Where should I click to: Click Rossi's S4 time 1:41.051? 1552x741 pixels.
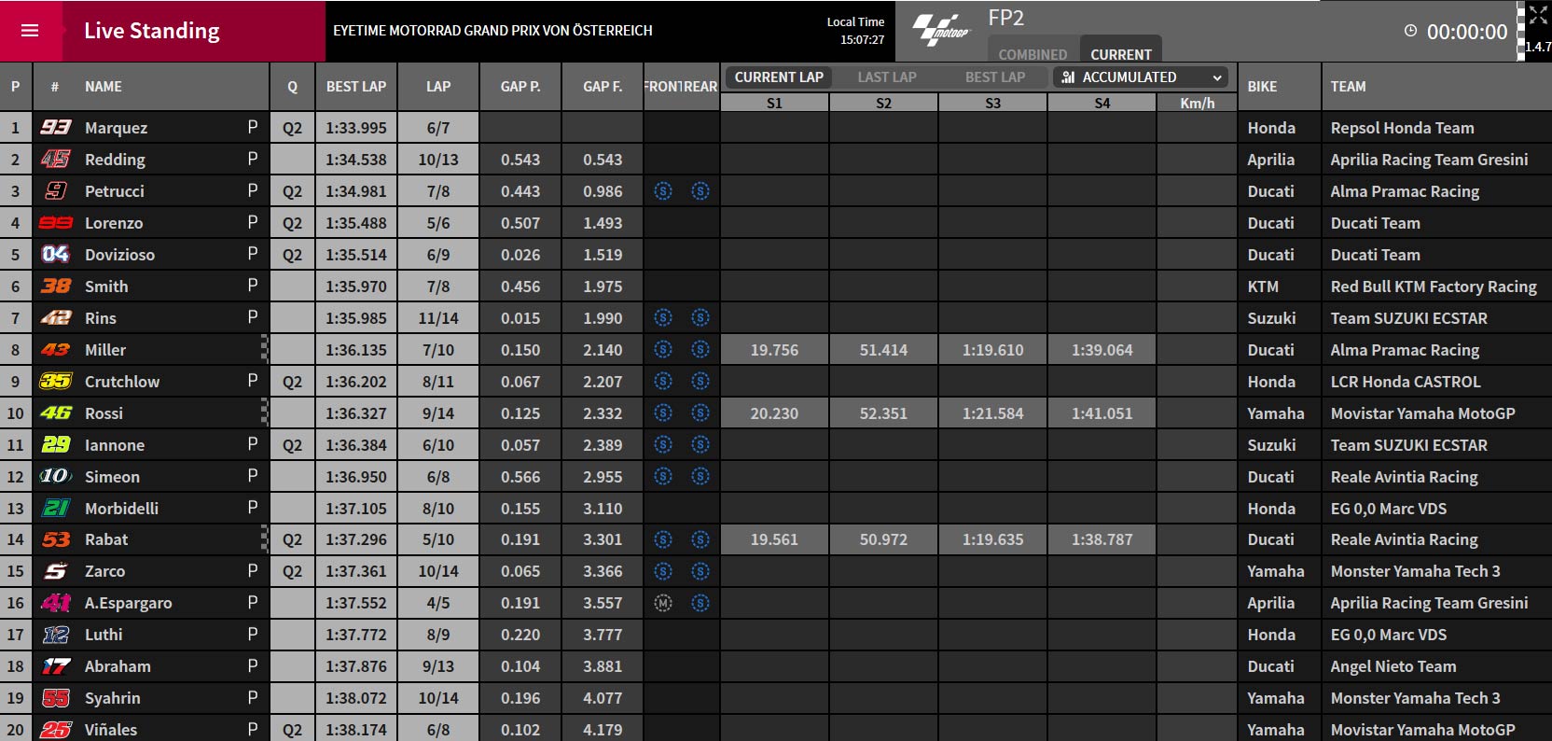1102,413
